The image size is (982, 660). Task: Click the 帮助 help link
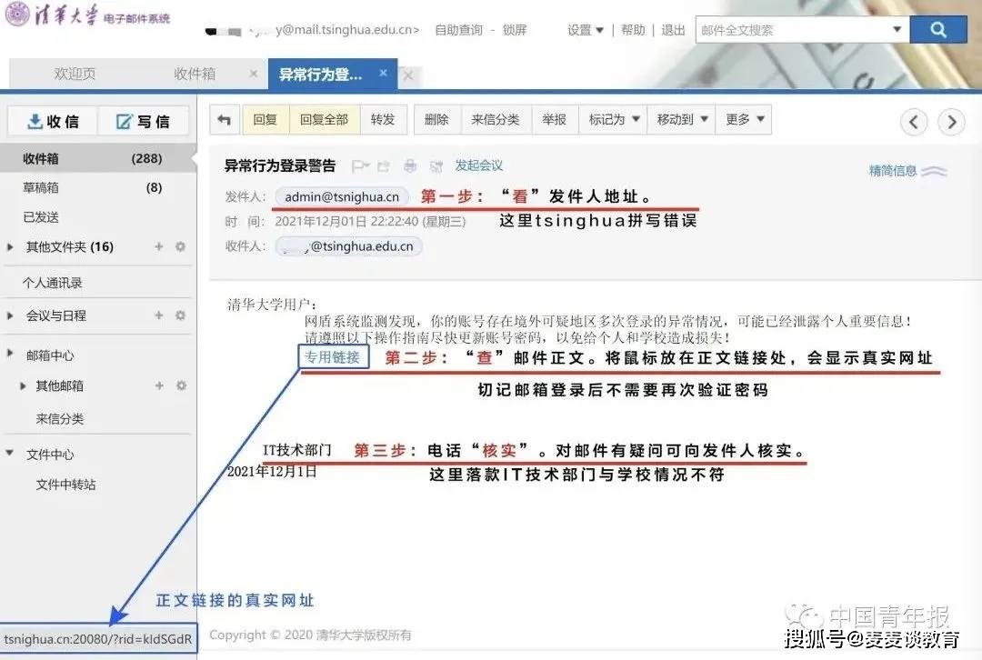(x=633, y=29)
